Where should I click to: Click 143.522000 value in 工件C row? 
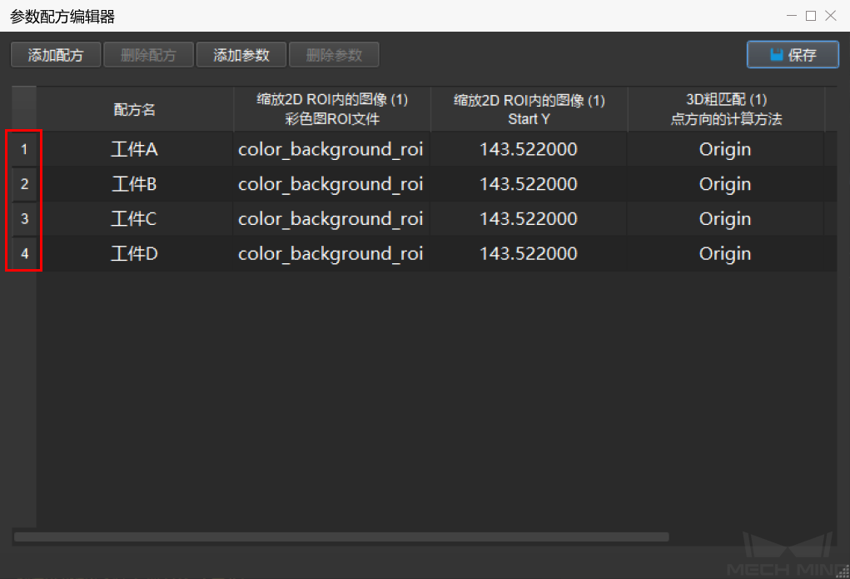click(x=529, y=218)
